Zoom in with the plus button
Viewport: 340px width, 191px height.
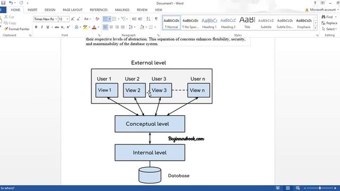coord(335,188)
